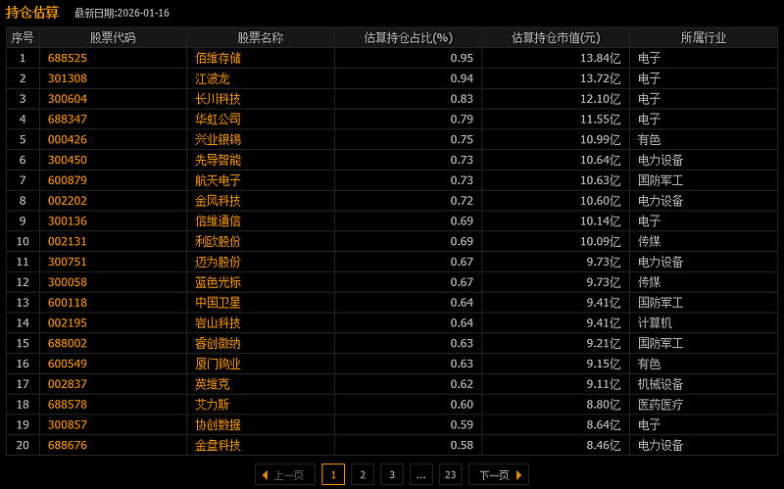This screenshot has width=784, height=489.
Task: Click the 估算持仓市值(元) column header
Action: [x=556, y=37]
